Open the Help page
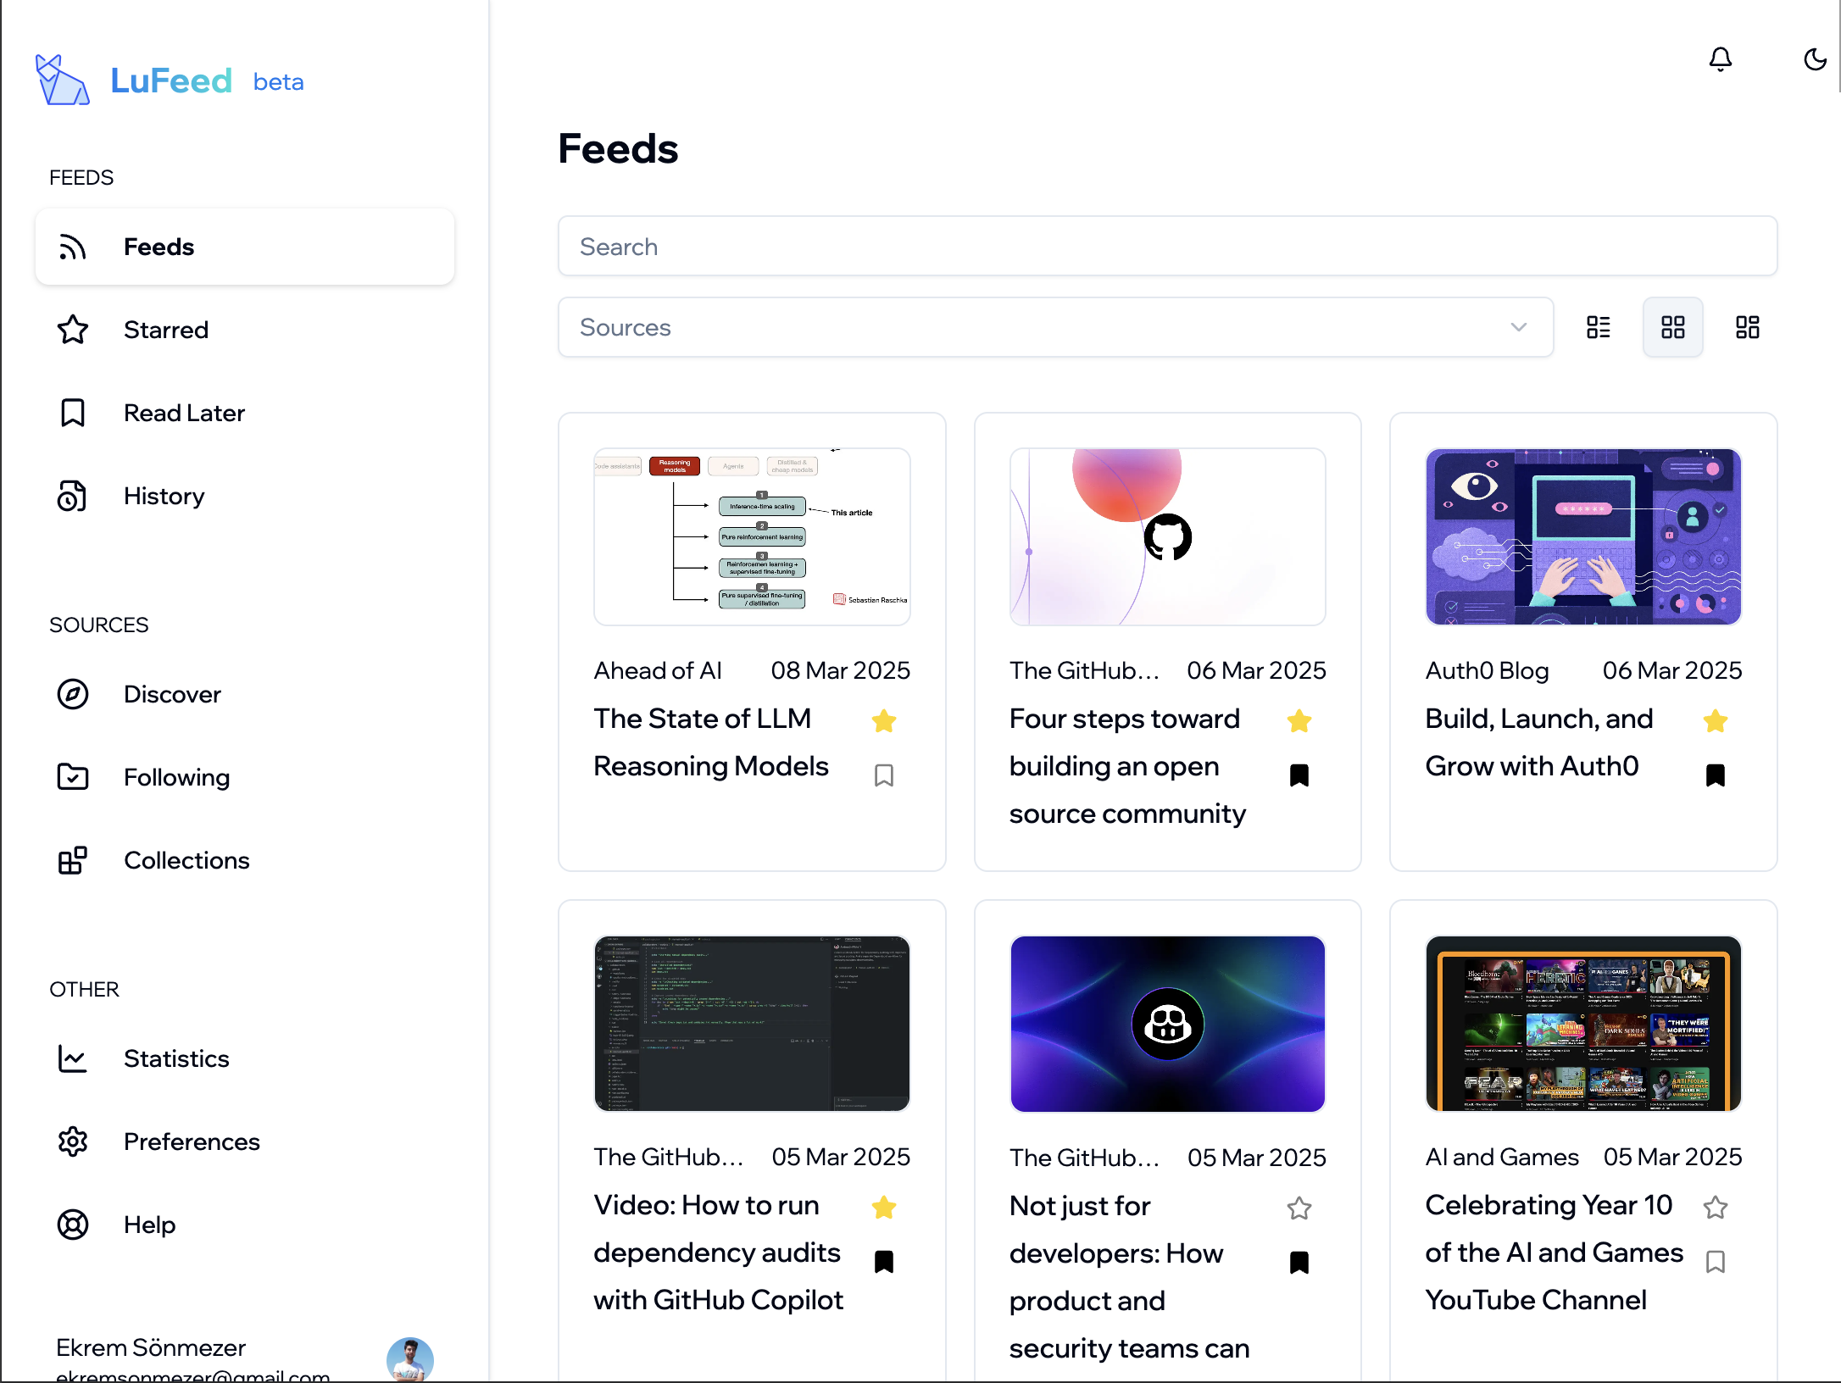 [245, 1225]
